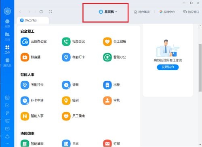The width and height of the screenshot is (202, 147).
Task: Open the 请假 leave request app
Action: (x=70, y=85)
